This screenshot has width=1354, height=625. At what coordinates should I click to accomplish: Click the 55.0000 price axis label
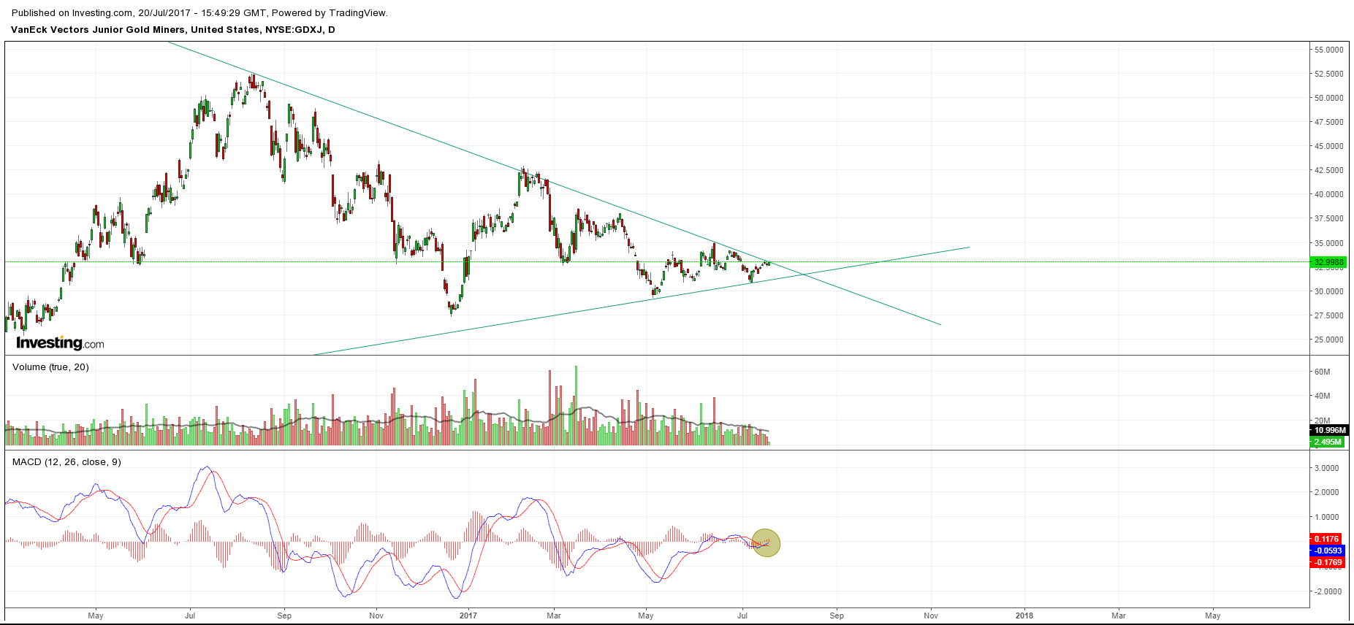pos(1328,50)
